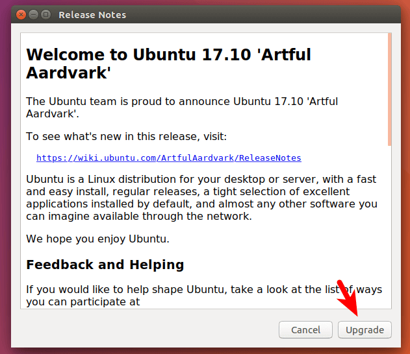Click the orange vertical scrollbar thumb
Screen dimensions: 410x354
pyautogui.click(x=389, y=89)
